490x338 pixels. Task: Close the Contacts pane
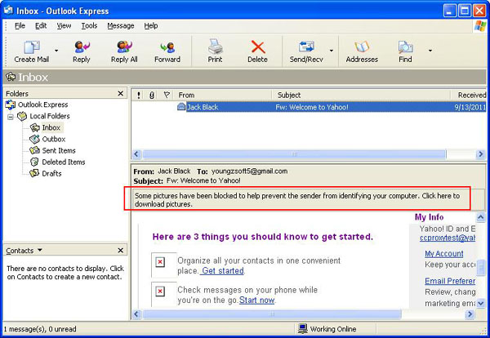(x=121, y=250)
